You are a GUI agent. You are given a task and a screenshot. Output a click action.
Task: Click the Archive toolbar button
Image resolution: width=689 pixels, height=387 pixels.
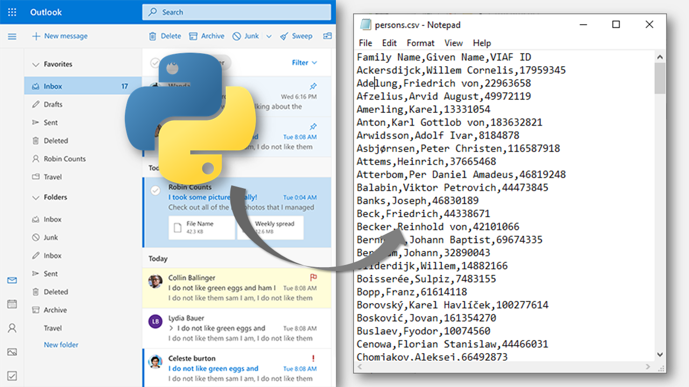[207, 36]
